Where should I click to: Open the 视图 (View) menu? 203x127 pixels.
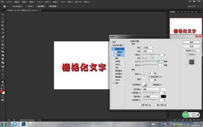tap(70, 2)
